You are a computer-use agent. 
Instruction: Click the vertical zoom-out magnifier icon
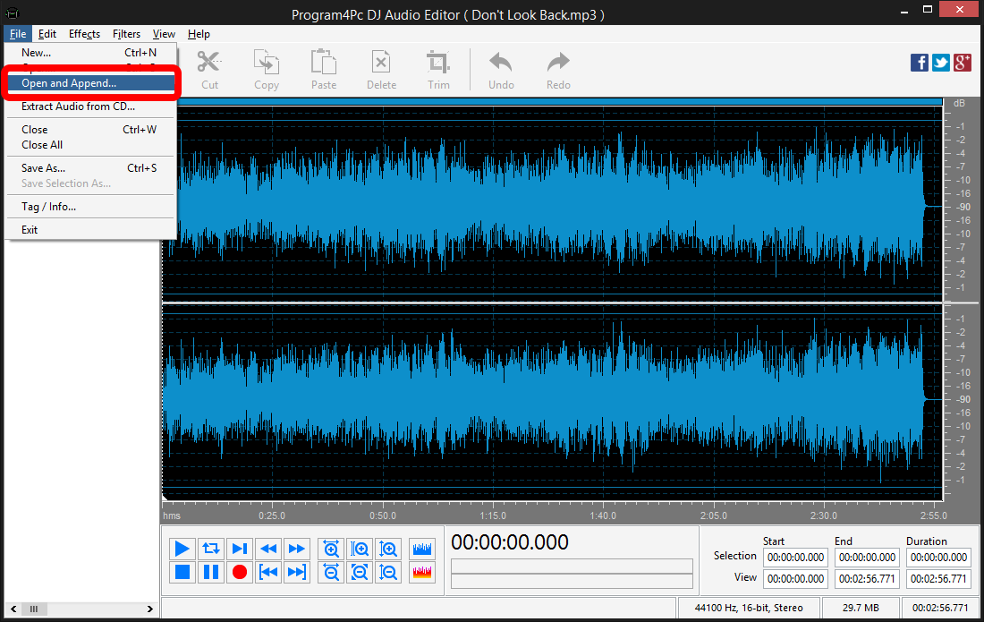point(388,572)
